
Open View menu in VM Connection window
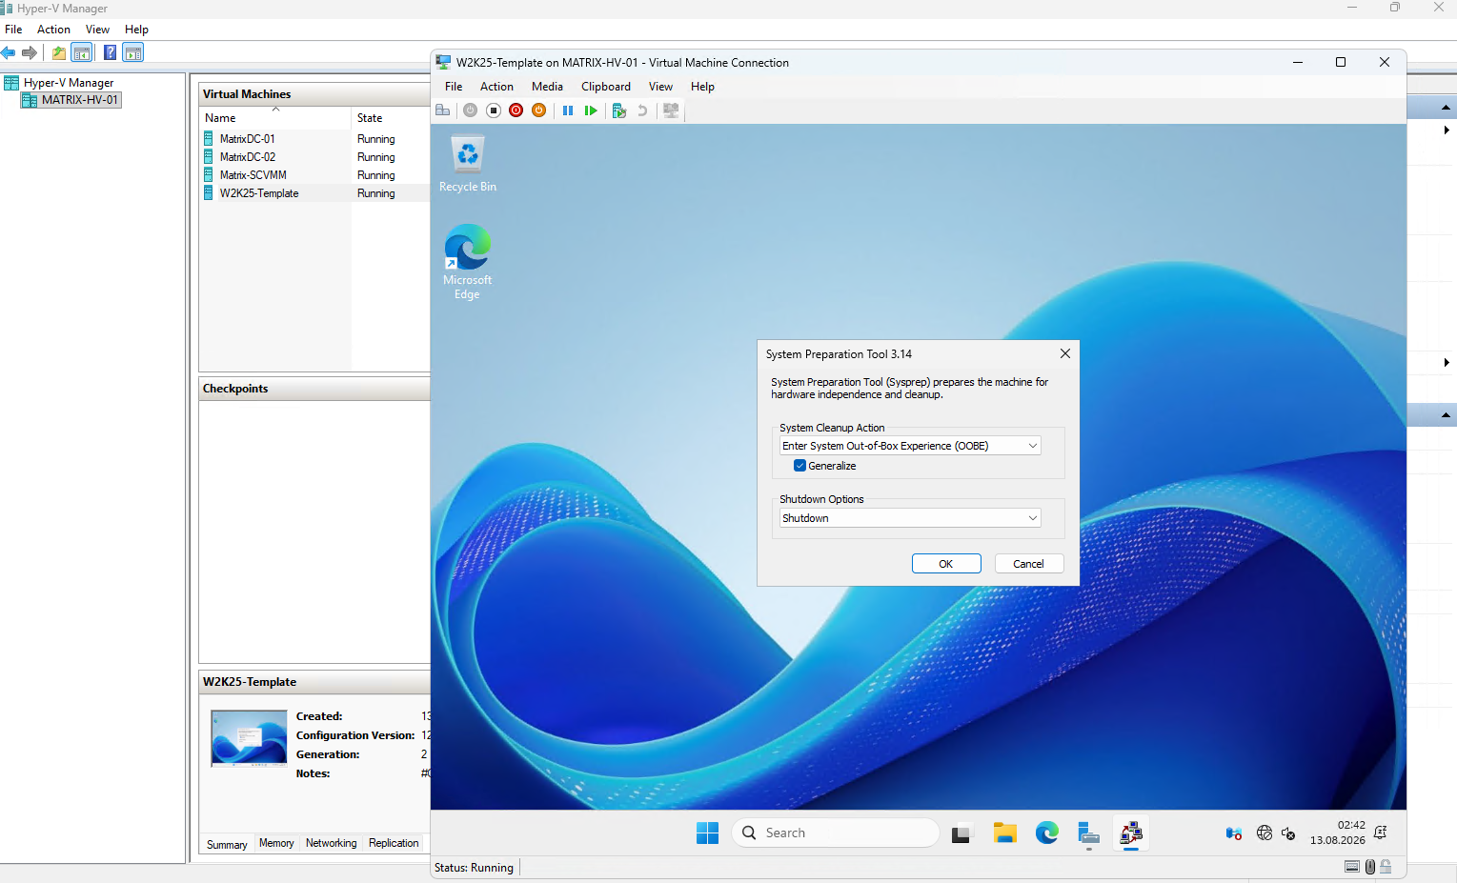pos(660,87)
